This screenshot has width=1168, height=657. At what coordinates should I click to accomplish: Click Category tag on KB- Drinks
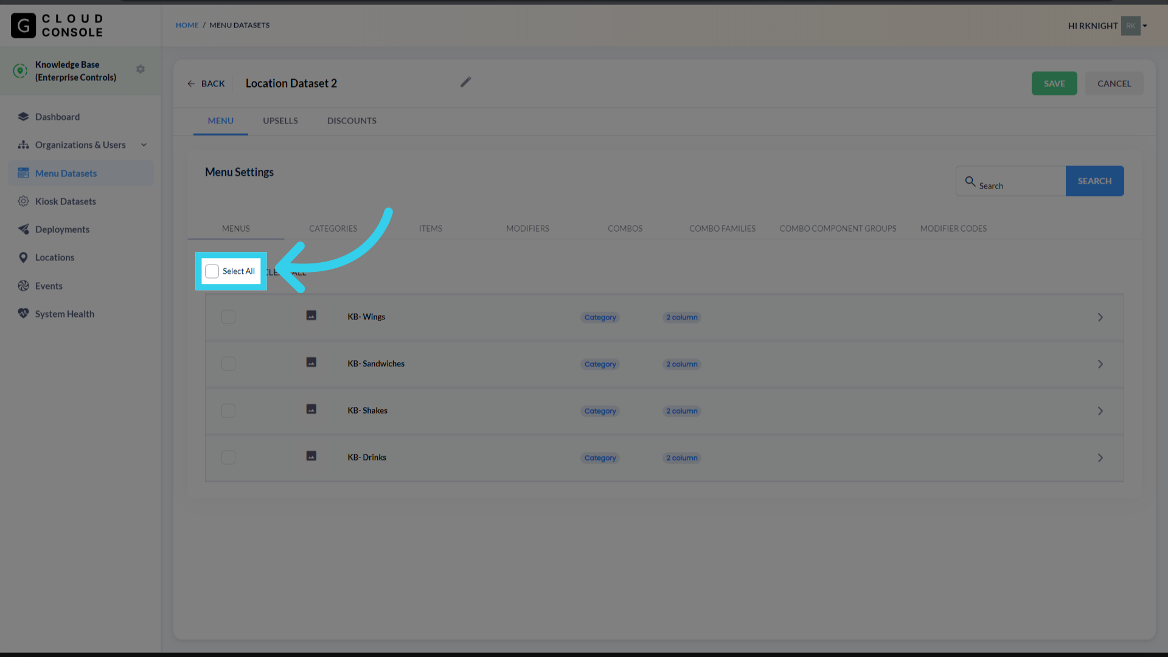(600, 458)
